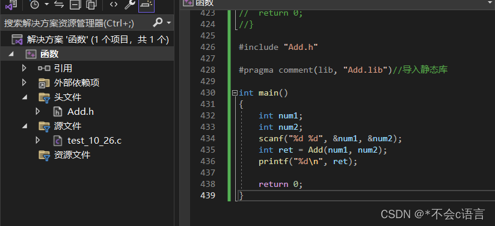Click the View Code angle-brackets icon
This screenshot has height=226, width=495.
point(114,4)
